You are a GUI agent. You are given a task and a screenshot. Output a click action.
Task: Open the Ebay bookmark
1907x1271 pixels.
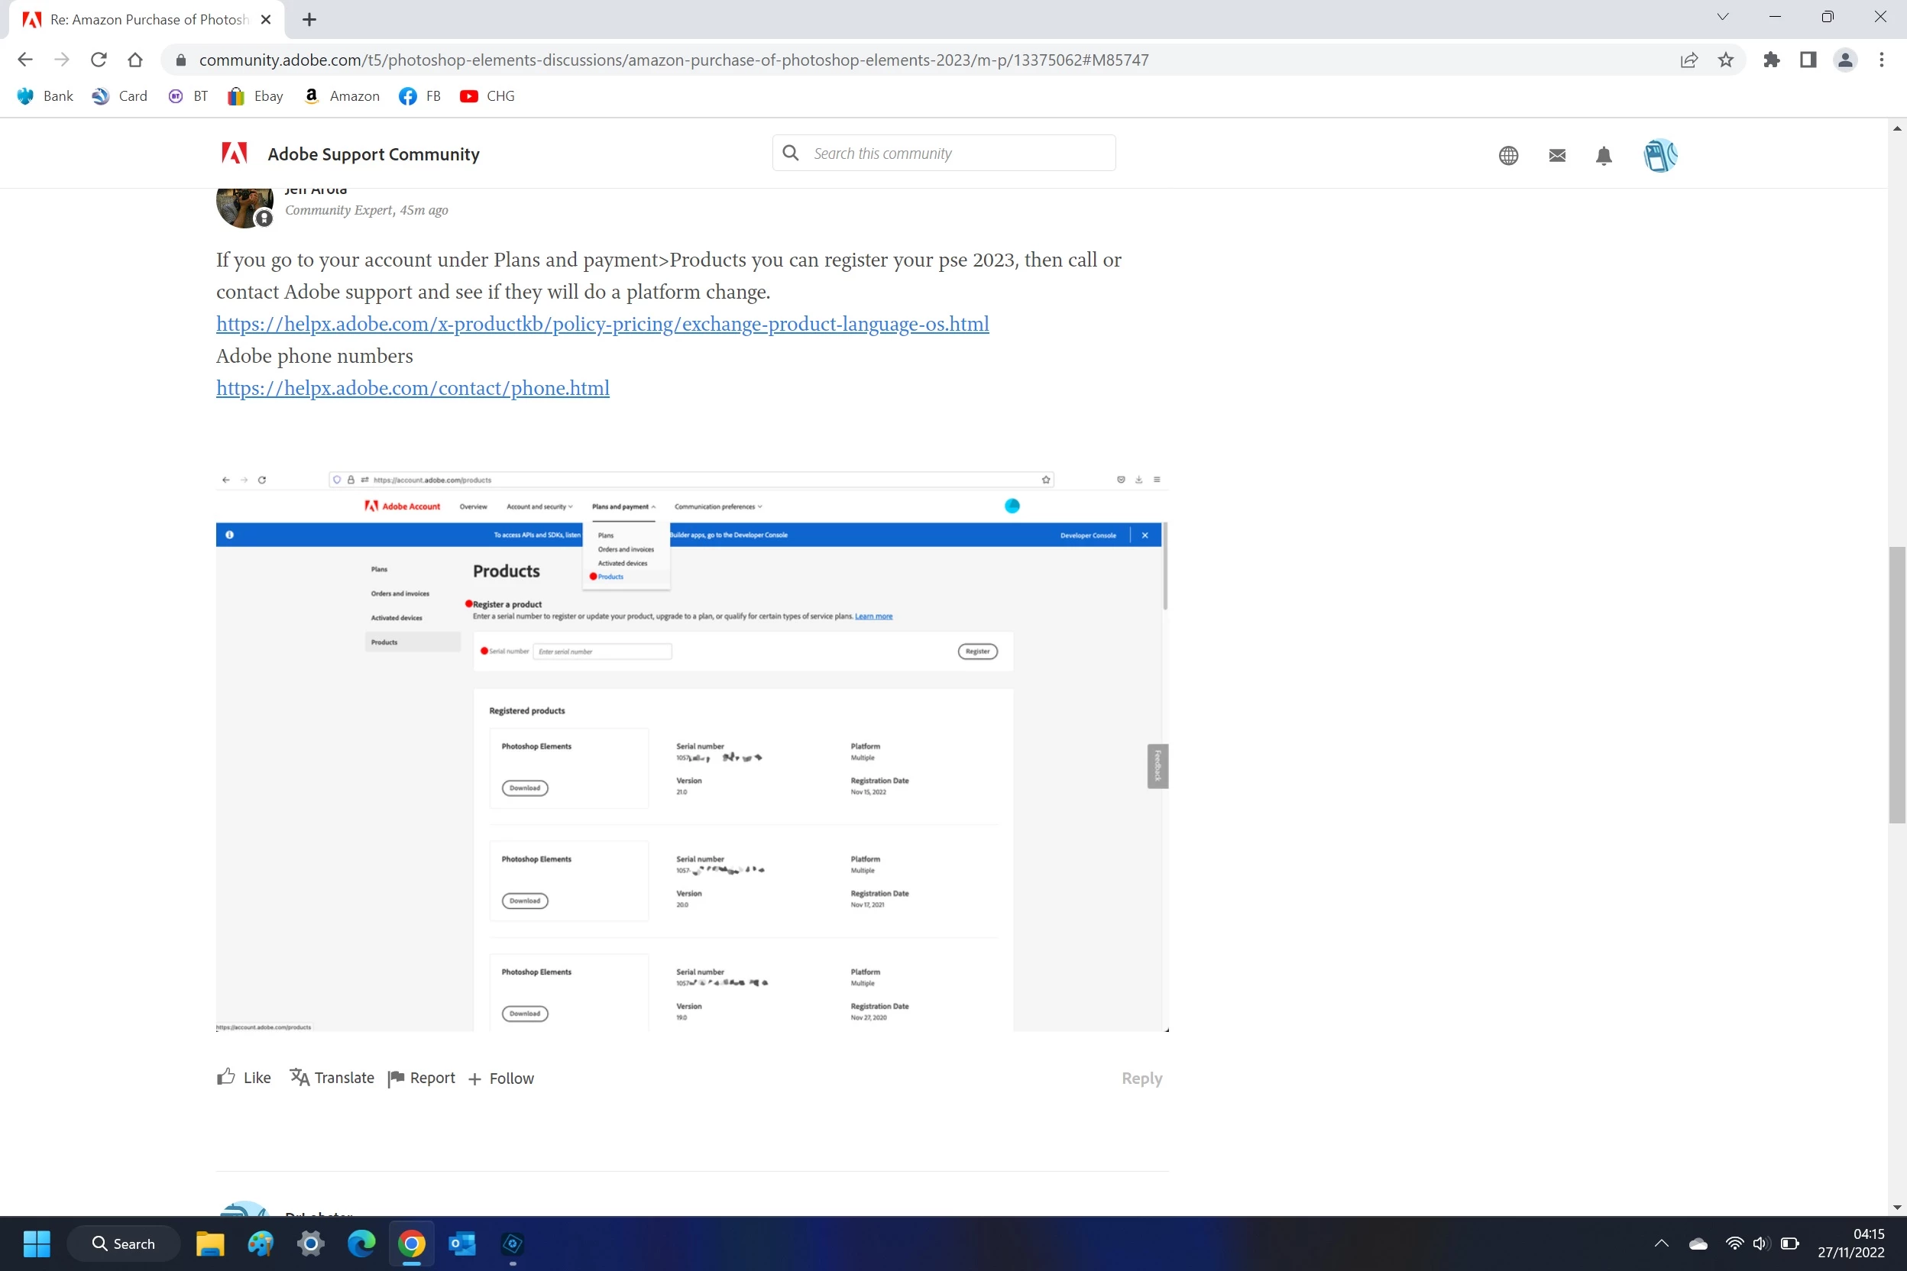tap(255, 95)
